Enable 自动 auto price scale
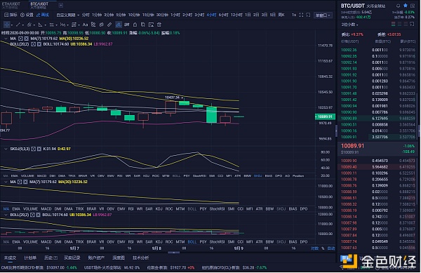This screenshot has width=421, height=273. click(331, 248)
